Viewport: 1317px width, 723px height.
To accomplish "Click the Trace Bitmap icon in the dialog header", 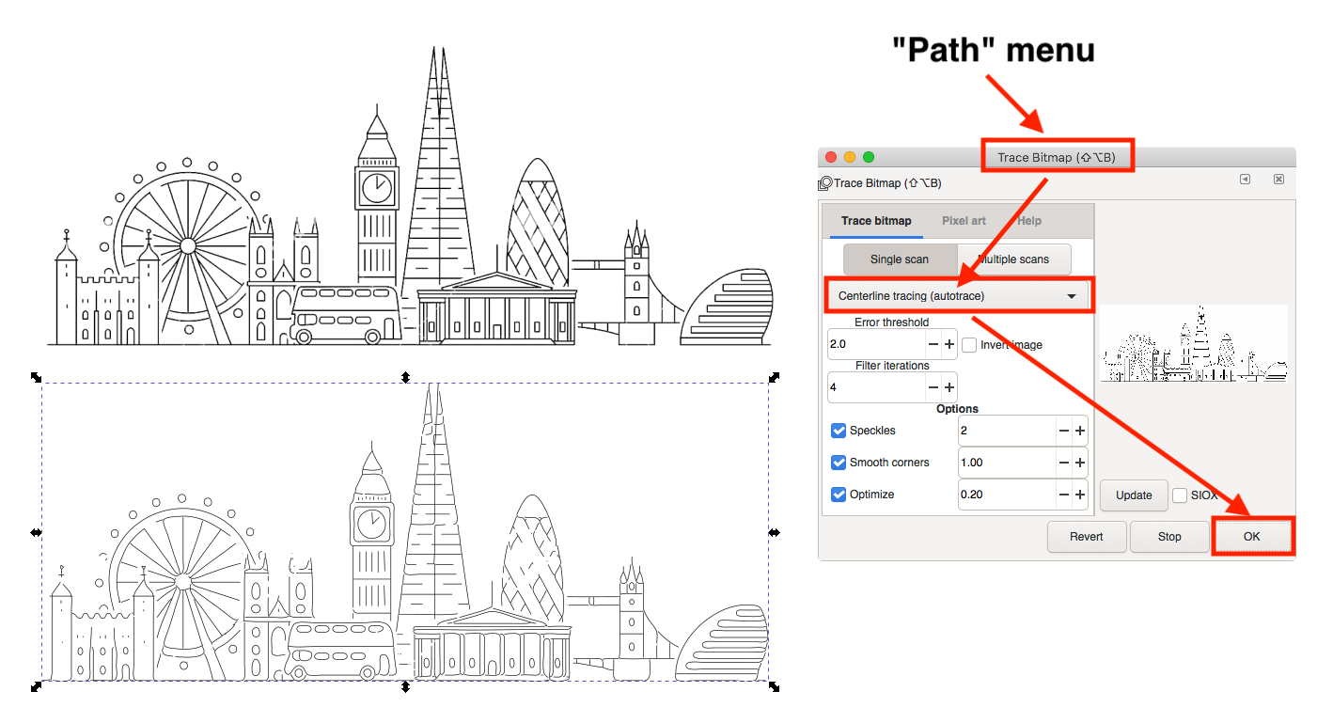I will click(825, 182).
